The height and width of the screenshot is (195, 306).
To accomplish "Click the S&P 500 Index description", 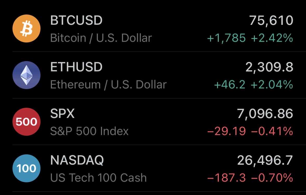I will (x=89, y=131).
